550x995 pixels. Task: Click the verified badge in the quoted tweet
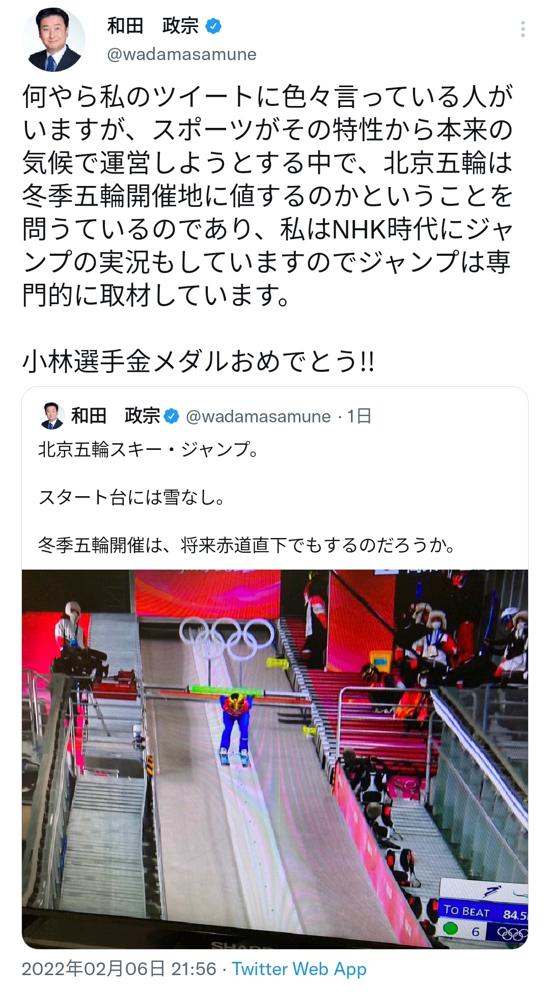[x=172, y=416]
